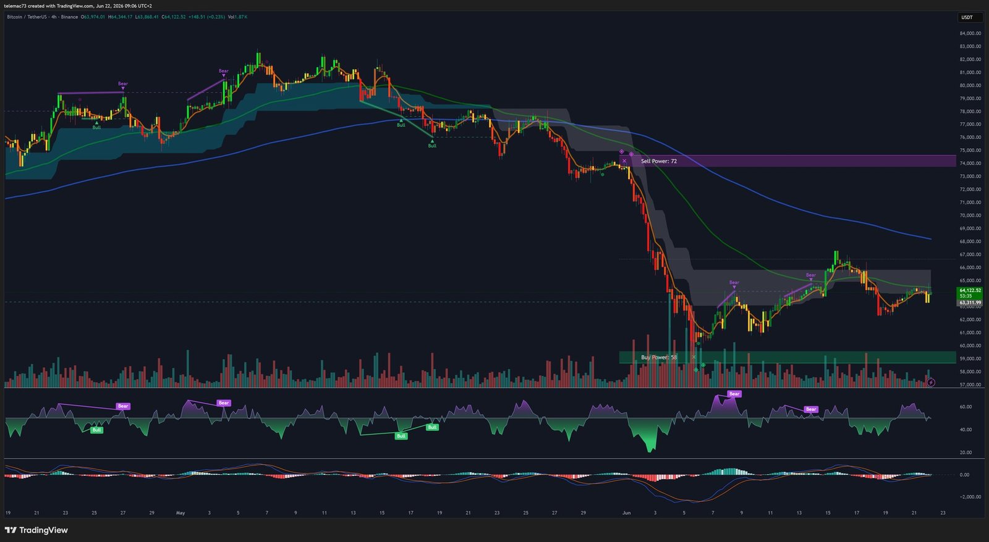Image resolution: width=989 pixels, height=542 pixels.
Task: Click the 70,000.00 price axis label
Action: pyautogui.click(x=970, y=215)
